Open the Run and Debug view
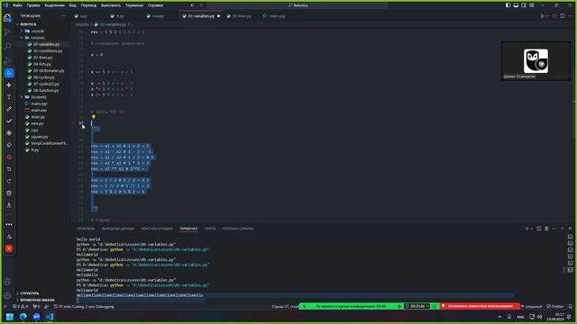The image size is (577, 324). pos(7,60)
